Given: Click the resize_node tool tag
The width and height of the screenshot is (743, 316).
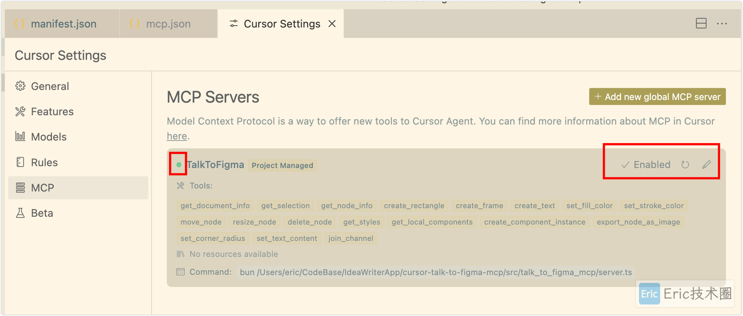Looking at the screenshot, I should point(254,222).
